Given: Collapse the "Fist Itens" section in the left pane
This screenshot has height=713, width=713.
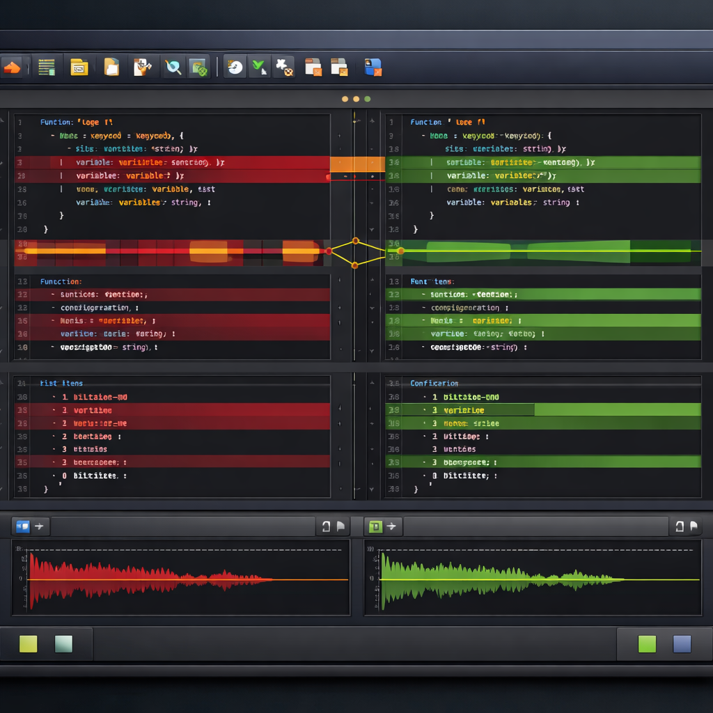Looking at the screenshot, I should [61, 383].
